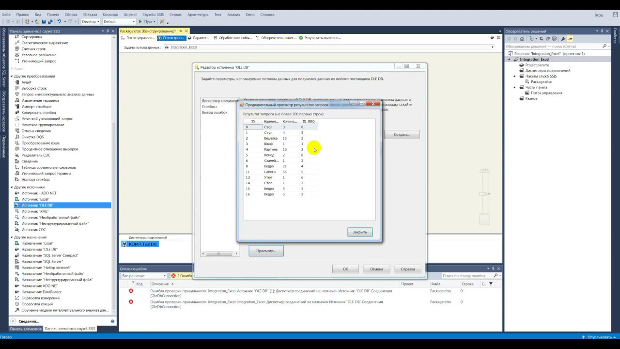This screenshot has height=349, width=620.
Task: Click green Start arrow next to Пуск
Action: [x=140, y=22]
